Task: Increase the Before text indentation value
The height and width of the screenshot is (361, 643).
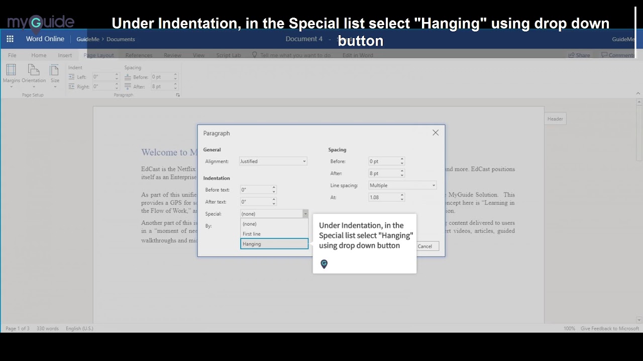Action: tap(274, 188)
